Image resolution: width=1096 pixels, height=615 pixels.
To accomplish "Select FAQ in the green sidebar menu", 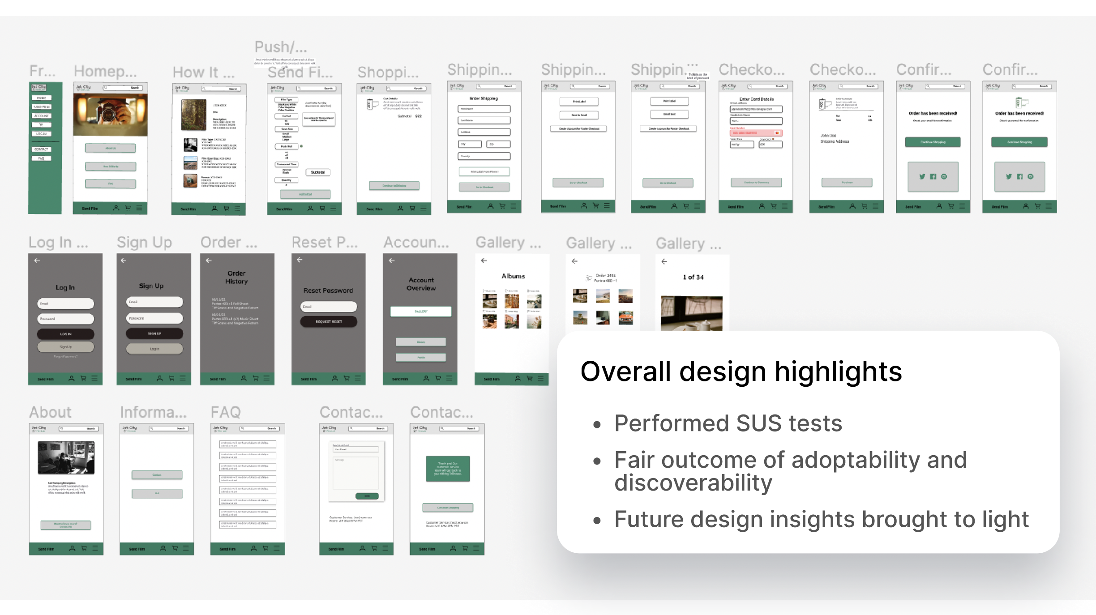I will [x=42, y=158].
